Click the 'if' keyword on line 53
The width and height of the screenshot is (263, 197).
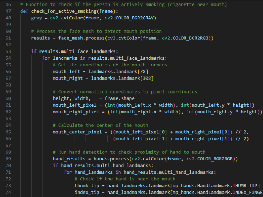tap(34, 51)
